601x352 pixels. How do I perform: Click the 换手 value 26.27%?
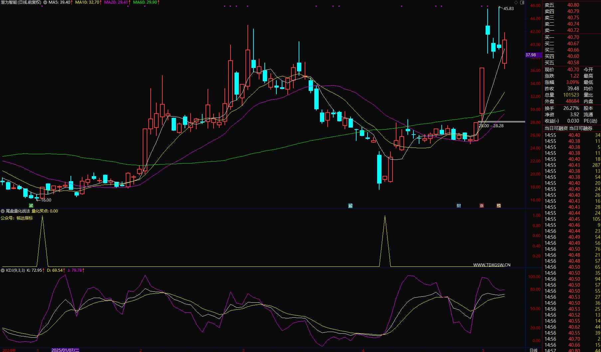pyautogui.click(x=571, y=108)
